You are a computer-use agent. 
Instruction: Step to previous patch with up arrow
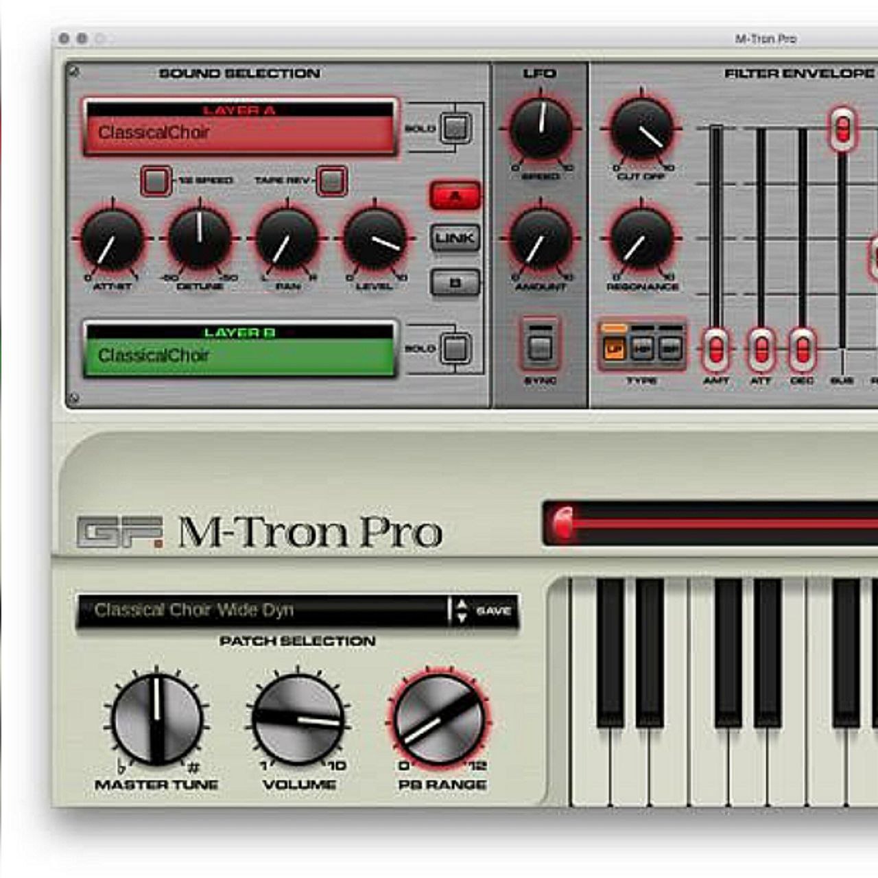pyautogui.click(x=462, y=604)
